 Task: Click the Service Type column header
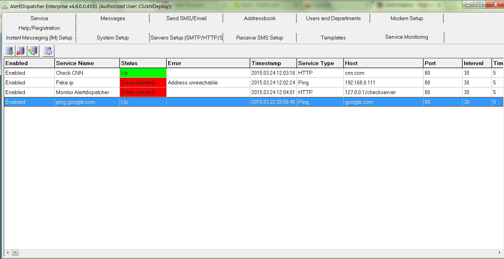tap(320, 63)
